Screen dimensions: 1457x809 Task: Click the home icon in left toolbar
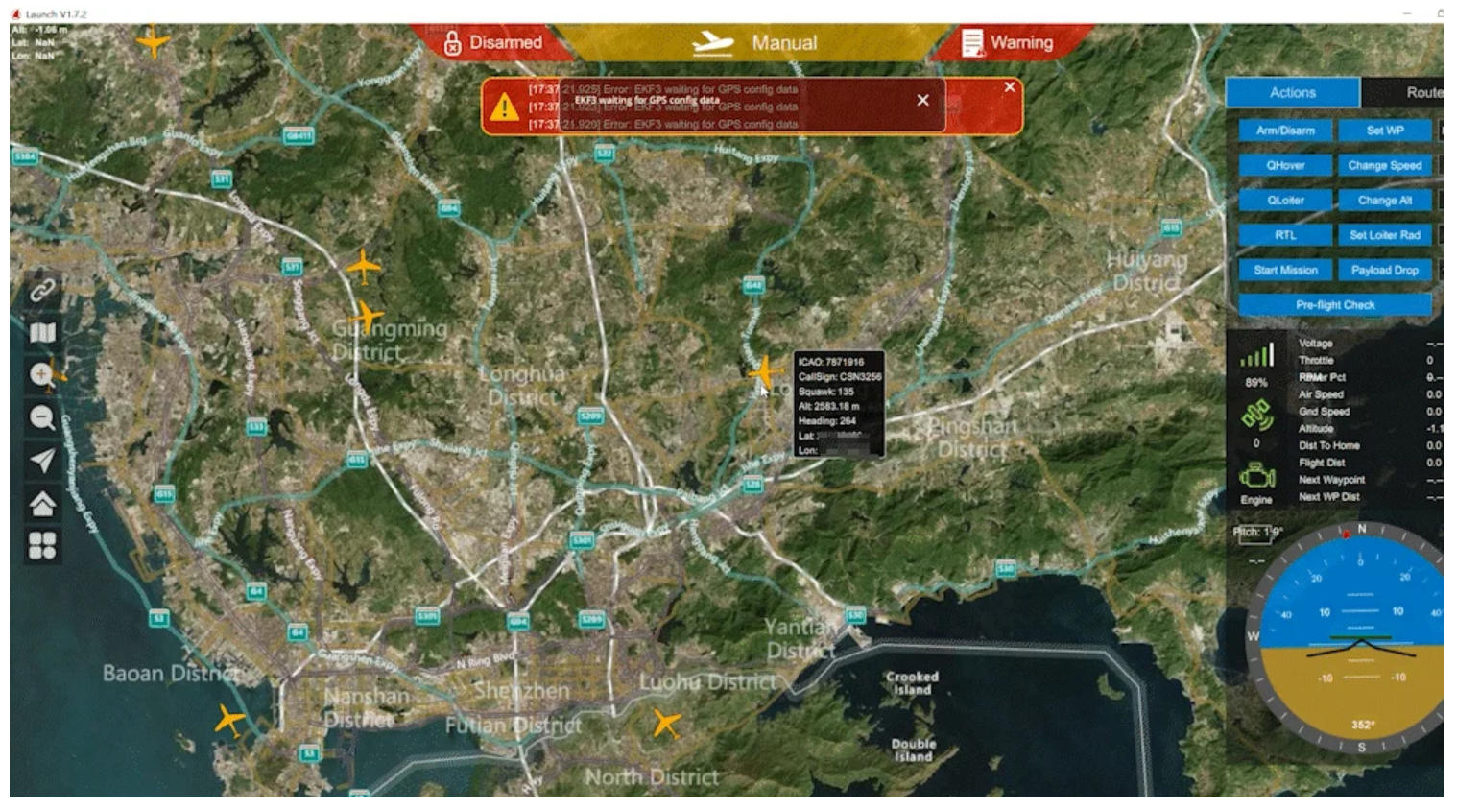(x=42, y=503)
